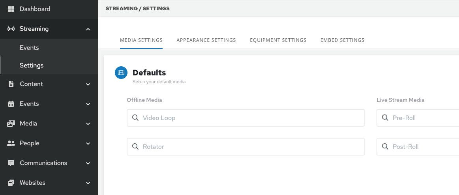Expand the Content section chevron
Viewport: 459px width, 195px height.
(x=88, y=84)
